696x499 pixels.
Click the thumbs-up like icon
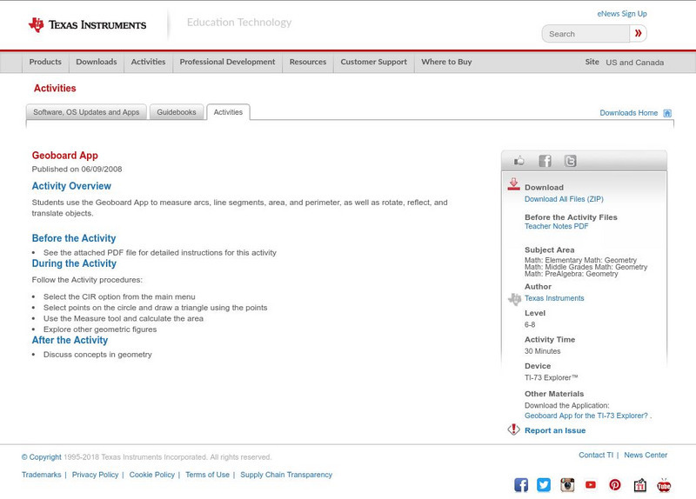519,161
